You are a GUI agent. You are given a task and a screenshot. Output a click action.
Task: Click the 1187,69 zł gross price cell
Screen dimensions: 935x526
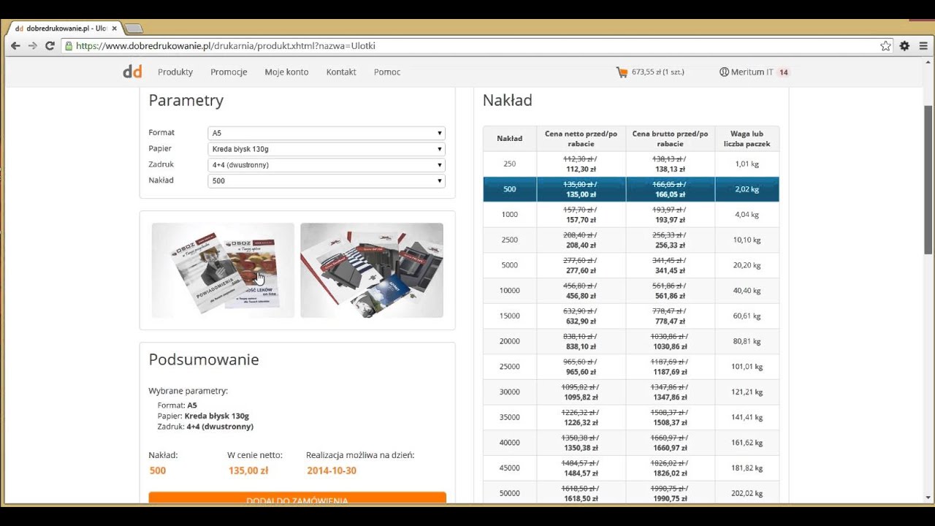670,367
